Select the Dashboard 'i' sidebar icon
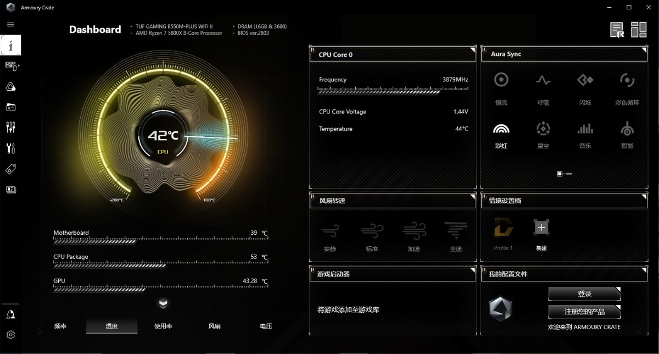Image resolution: width=659 pixels, height=354 pixels. (10, 45)
